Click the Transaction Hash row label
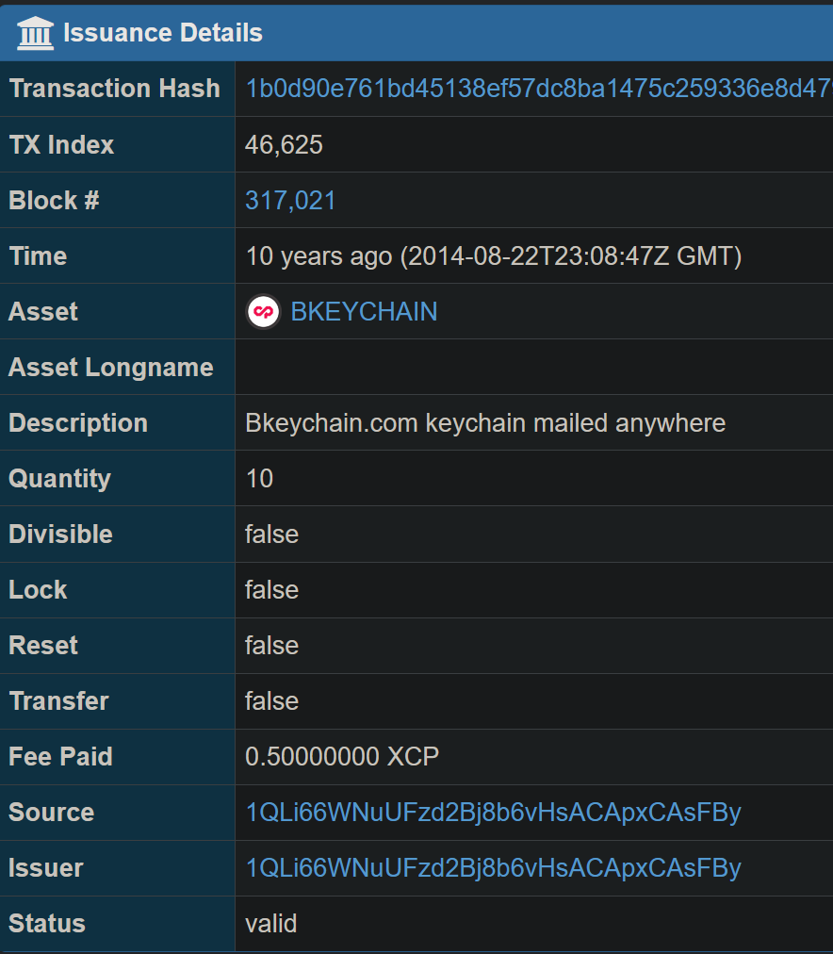 pyautogui.click(x=114, y=89)
